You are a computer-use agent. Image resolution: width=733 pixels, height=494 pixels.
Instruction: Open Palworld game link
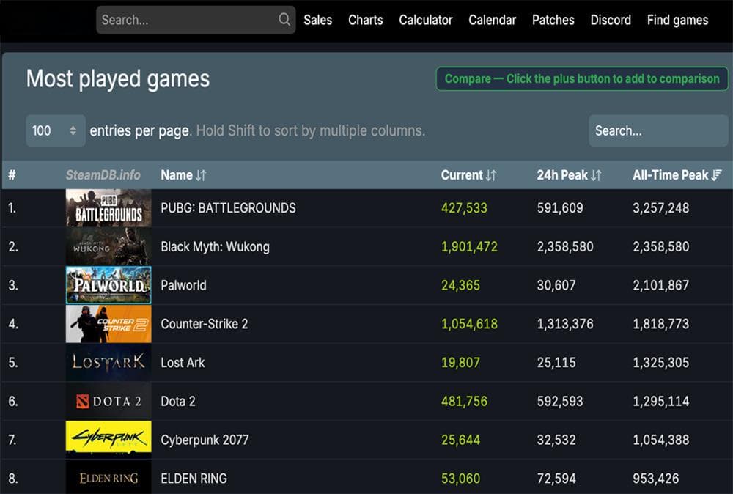click(183, 285)
